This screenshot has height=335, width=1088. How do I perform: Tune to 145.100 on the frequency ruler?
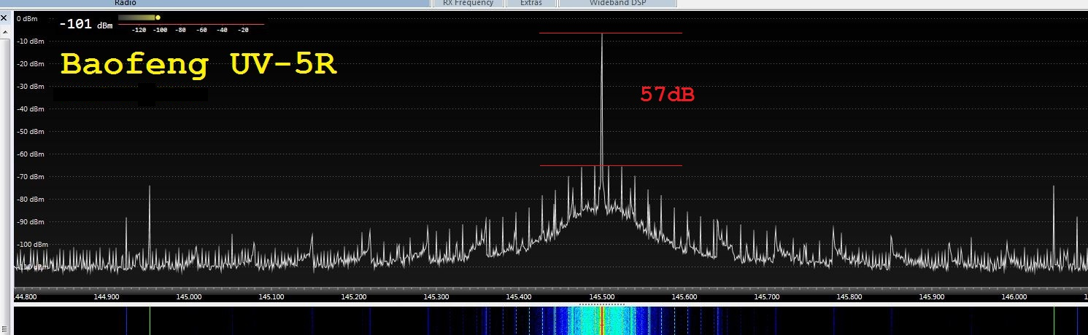[x=271, y=296]
